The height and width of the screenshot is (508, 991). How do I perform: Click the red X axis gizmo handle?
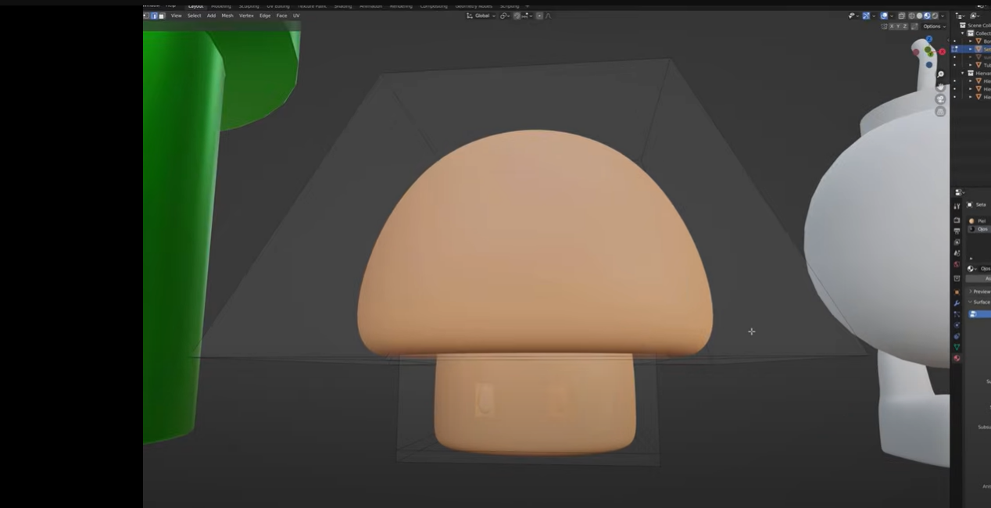coord(942,52)
